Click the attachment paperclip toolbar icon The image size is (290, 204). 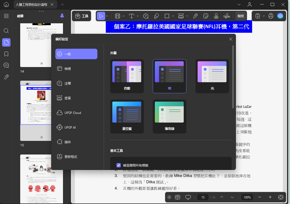click(195, 16)
